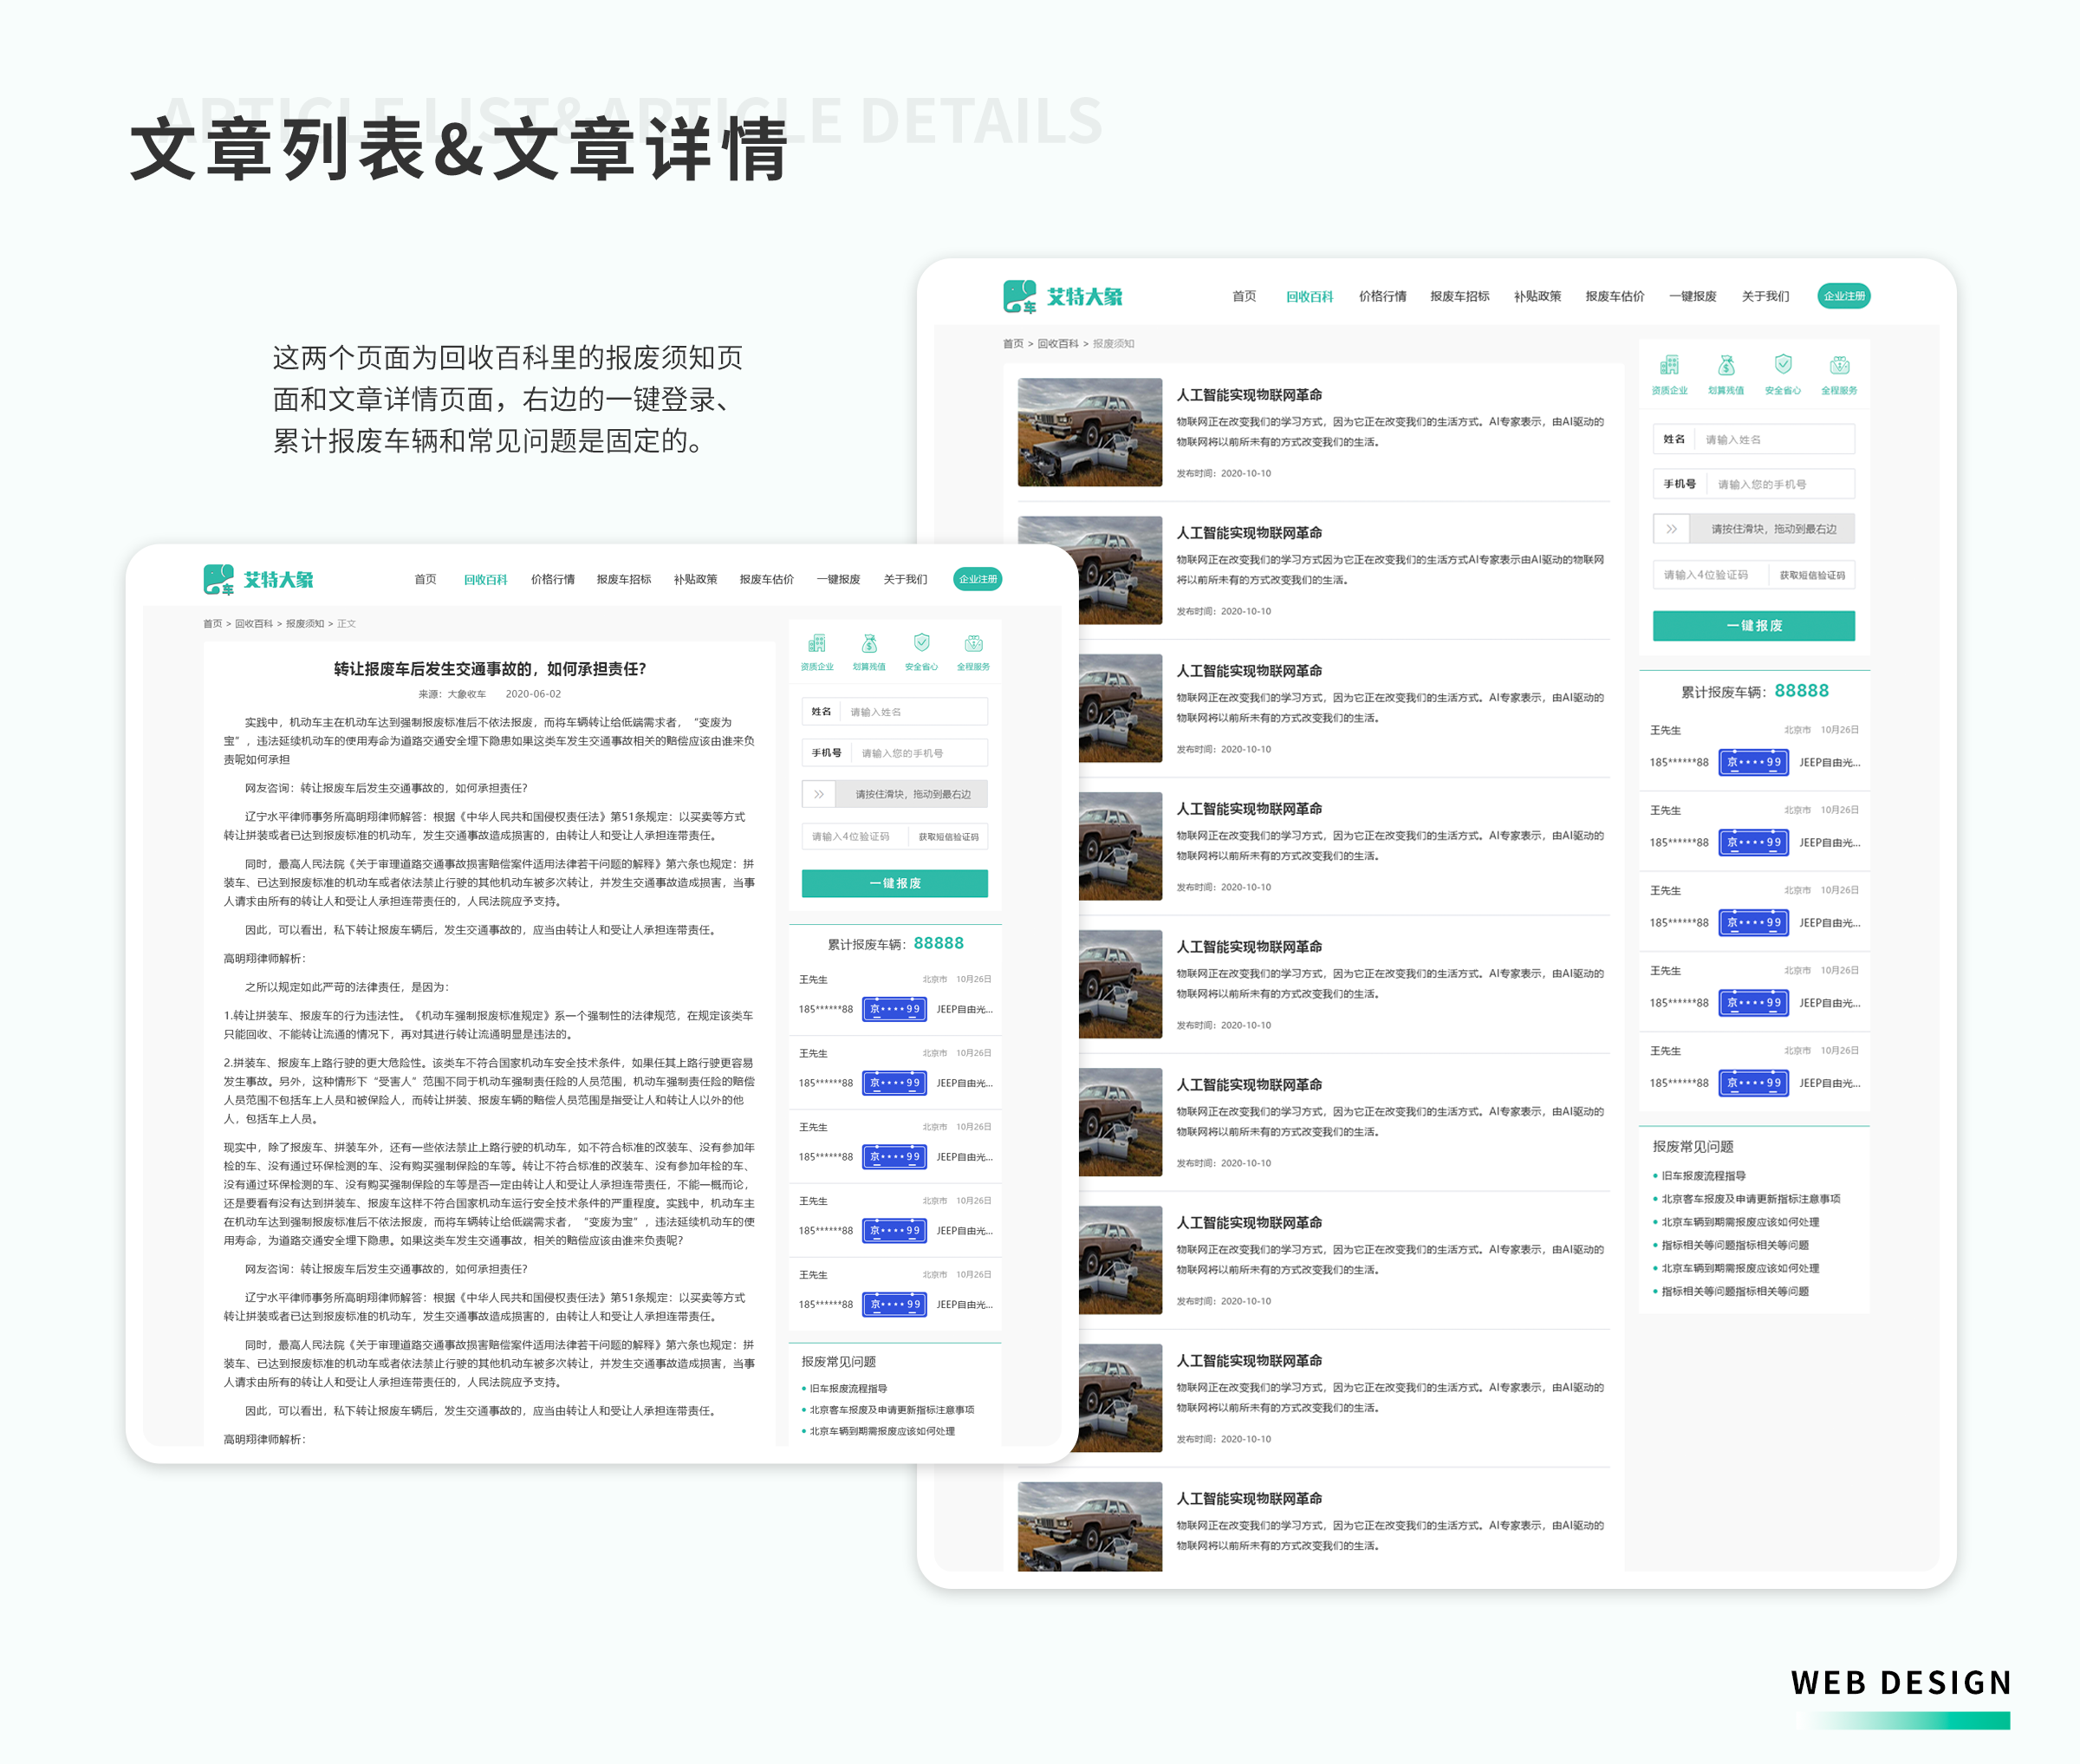
Task: Select 报废车招标 in right mockup navbar
Action: click(1459, 297)
